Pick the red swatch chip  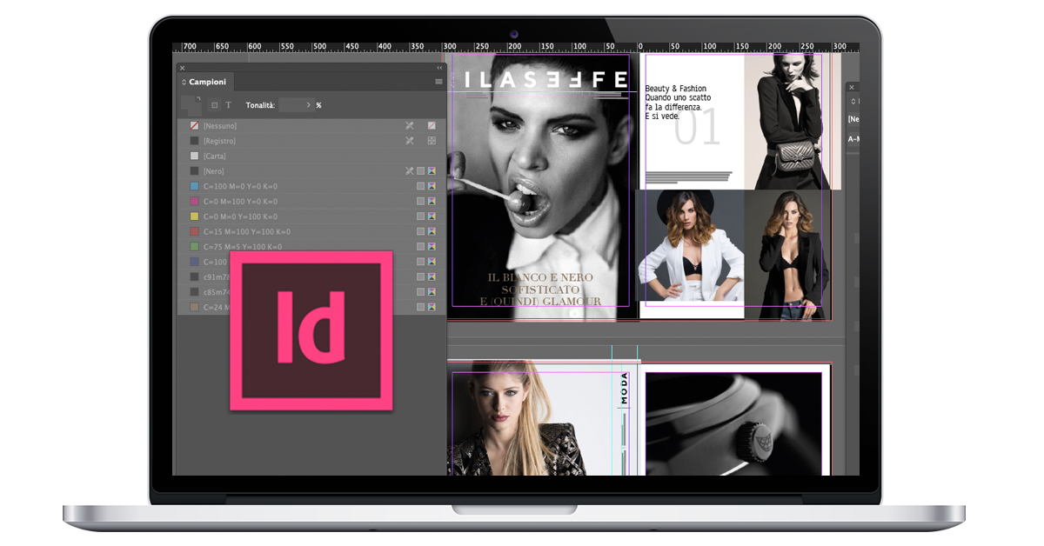[195, 232]
